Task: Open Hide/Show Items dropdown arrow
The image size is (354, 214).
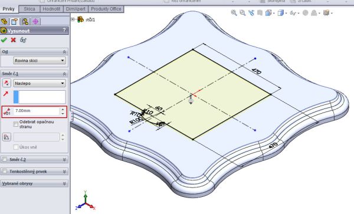Action: click(299, 14)
